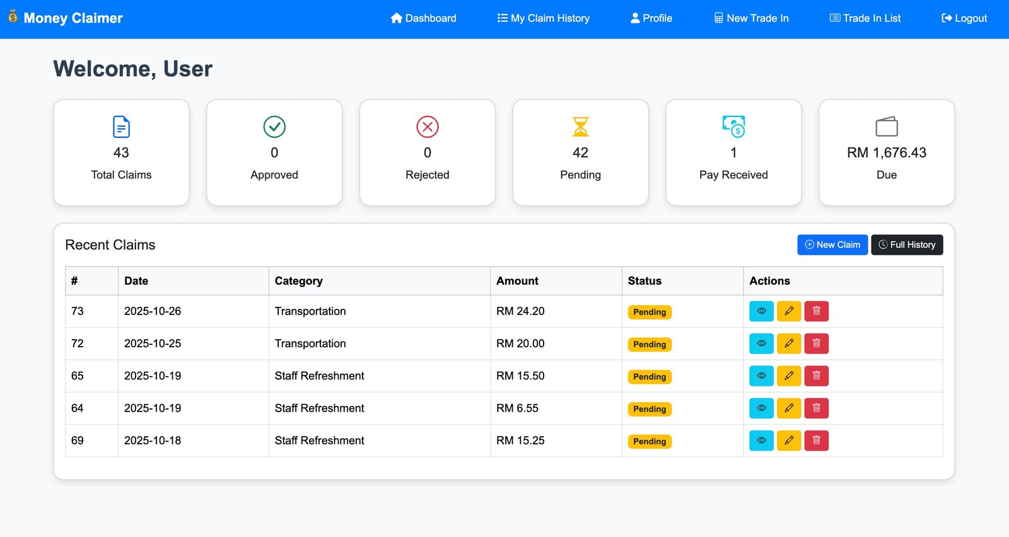Log out using Logout link
1009x537 pixels.
(964, 18)
